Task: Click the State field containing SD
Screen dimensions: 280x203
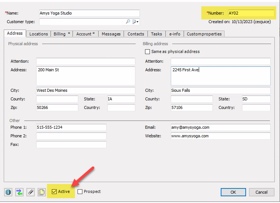Action: tap(256, 99)
